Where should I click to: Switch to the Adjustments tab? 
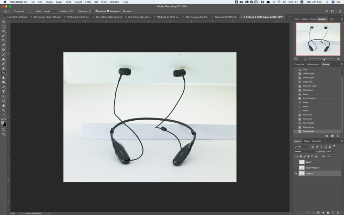[313, 64]
